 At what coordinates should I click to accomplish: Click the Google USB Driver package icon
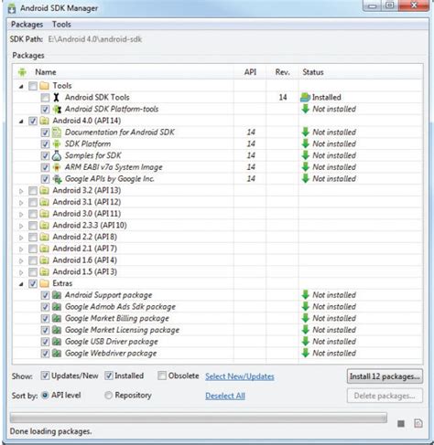(57, 342)
